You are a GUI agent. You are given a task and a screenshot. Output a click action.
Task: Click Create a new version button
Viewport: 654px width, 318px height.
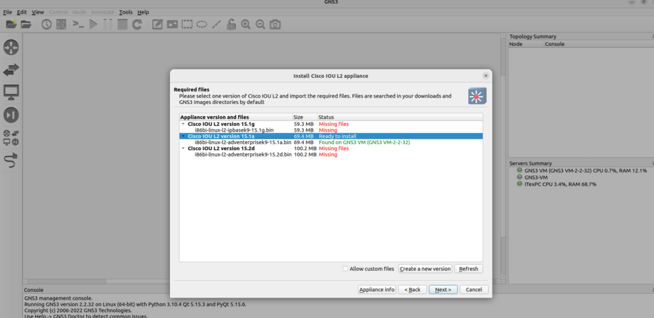click(425, 269)
